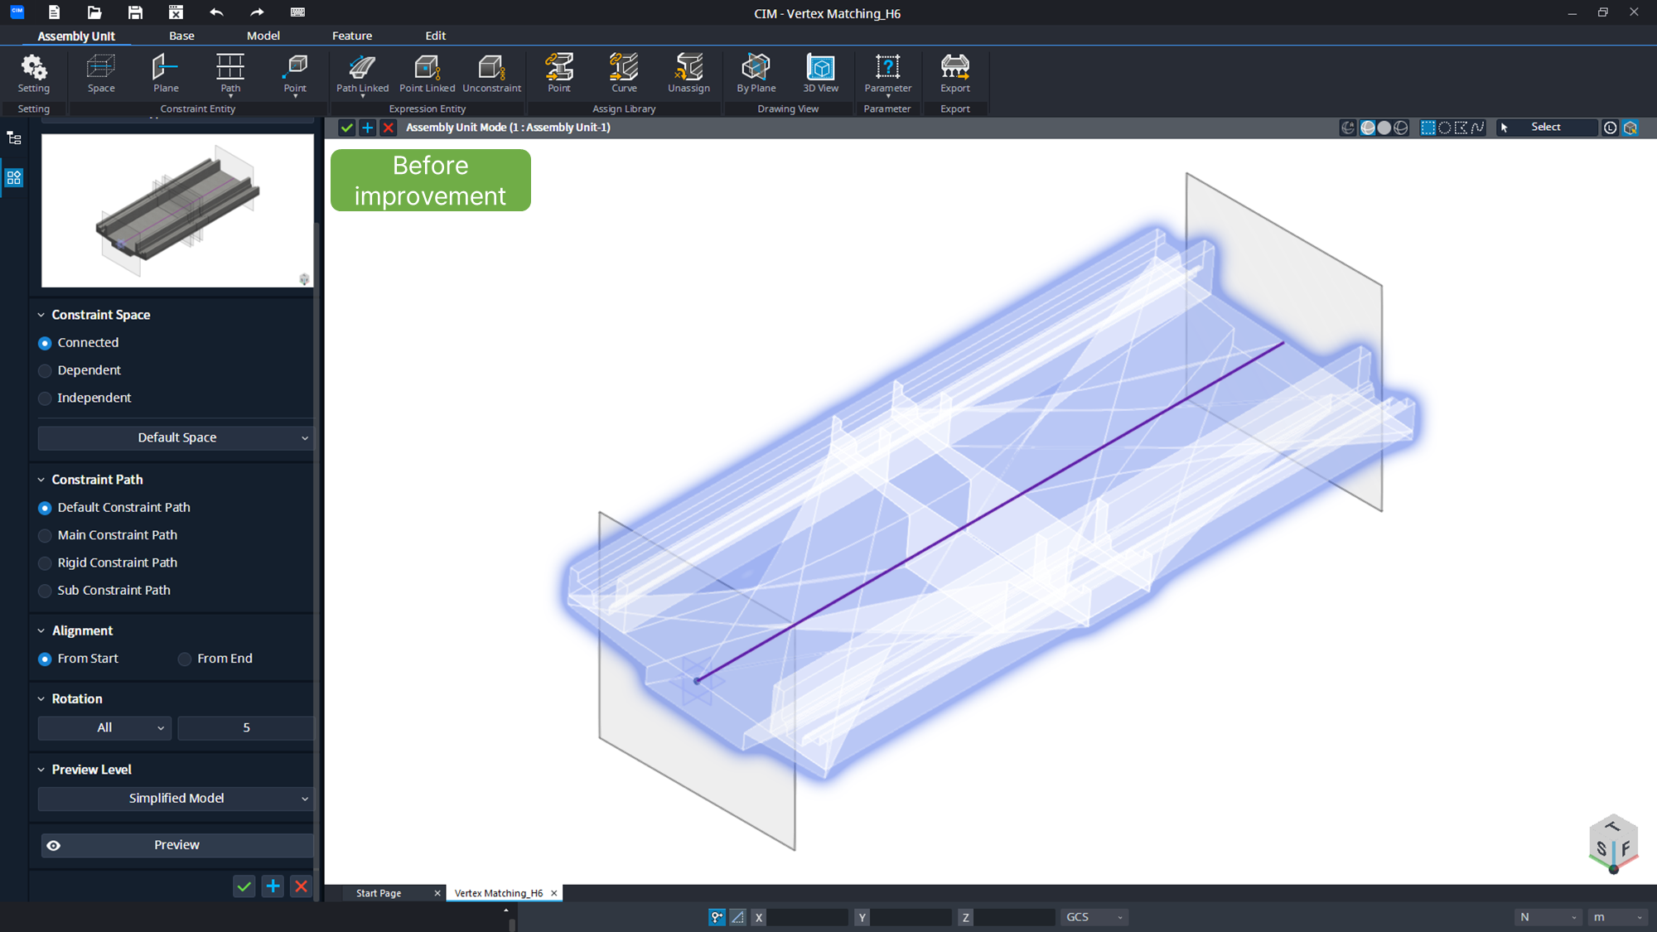This screenshot has width=1657, height=932.
Task: Close the document with the window-X icon
Action: 176,12
